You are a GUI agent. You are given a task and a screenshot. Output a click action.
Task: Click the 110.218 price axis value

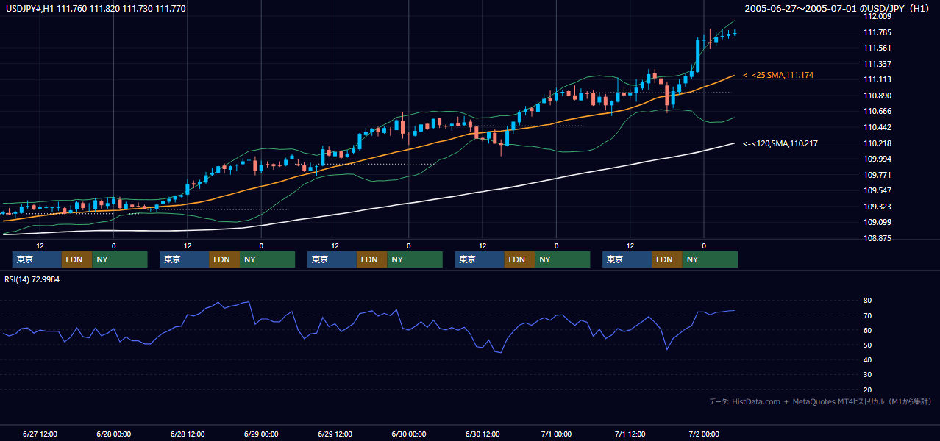pyautogui.click(x=877, y=143)
